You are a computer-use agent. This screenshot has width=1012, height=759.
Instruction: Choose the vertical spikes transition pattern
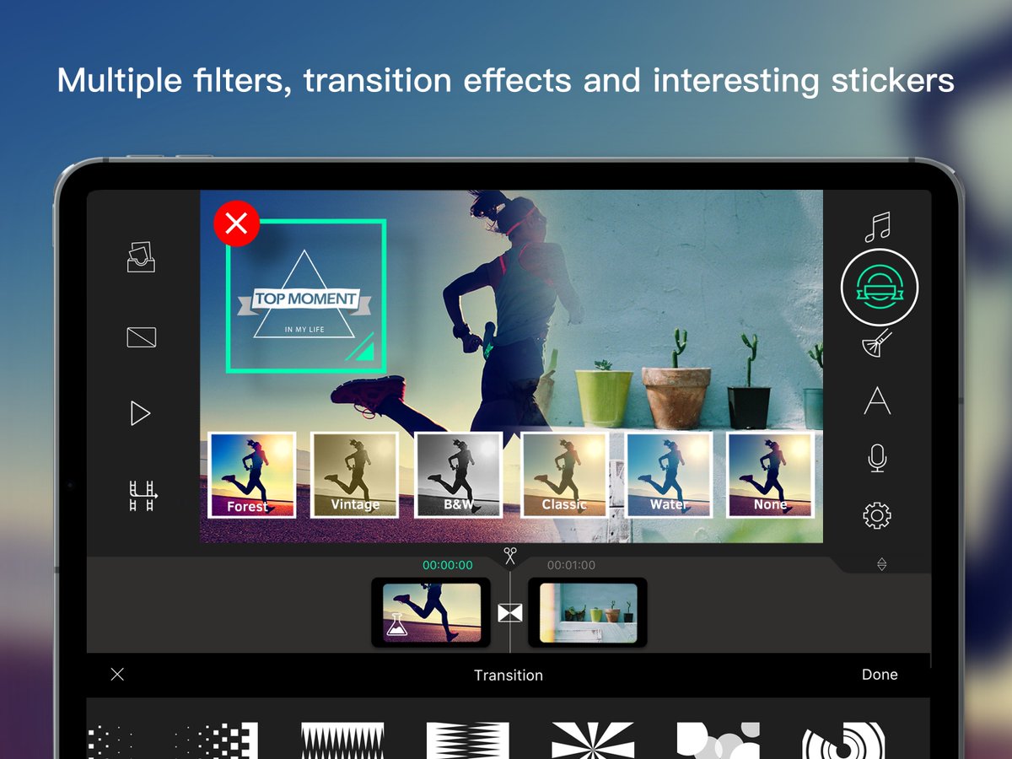[342, 740]
